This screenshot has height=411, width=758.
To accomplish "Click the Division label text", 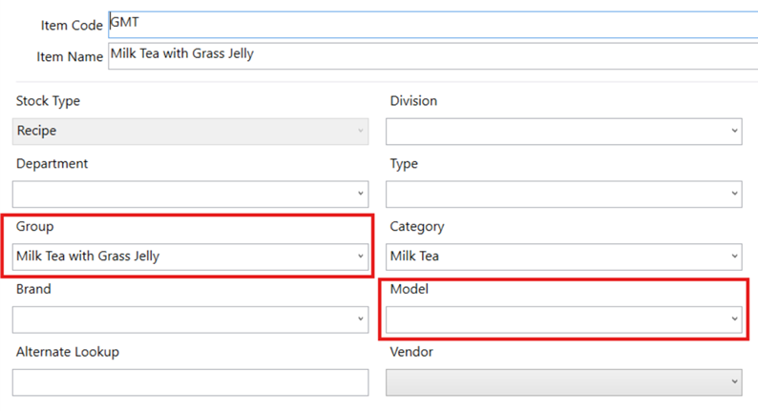I will (413, 101).
